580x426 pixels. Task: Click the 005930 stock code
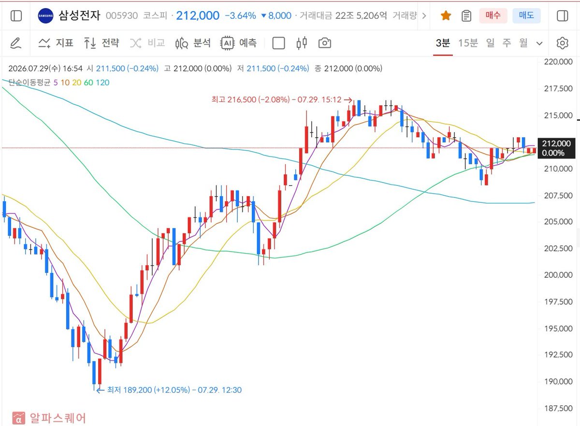point(121,16)
